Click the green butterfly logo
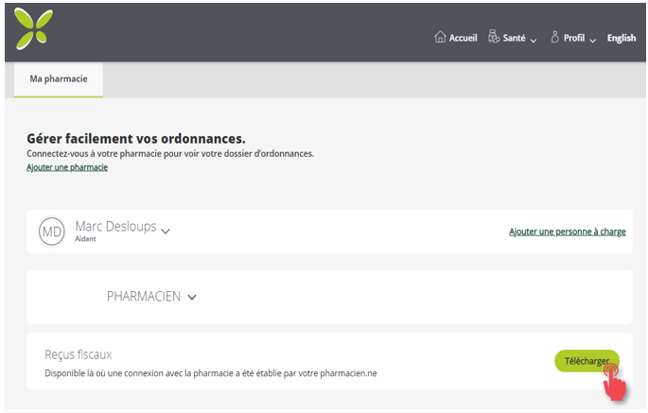Viewport: 648px width, 413px height. [x=34, y=29]
